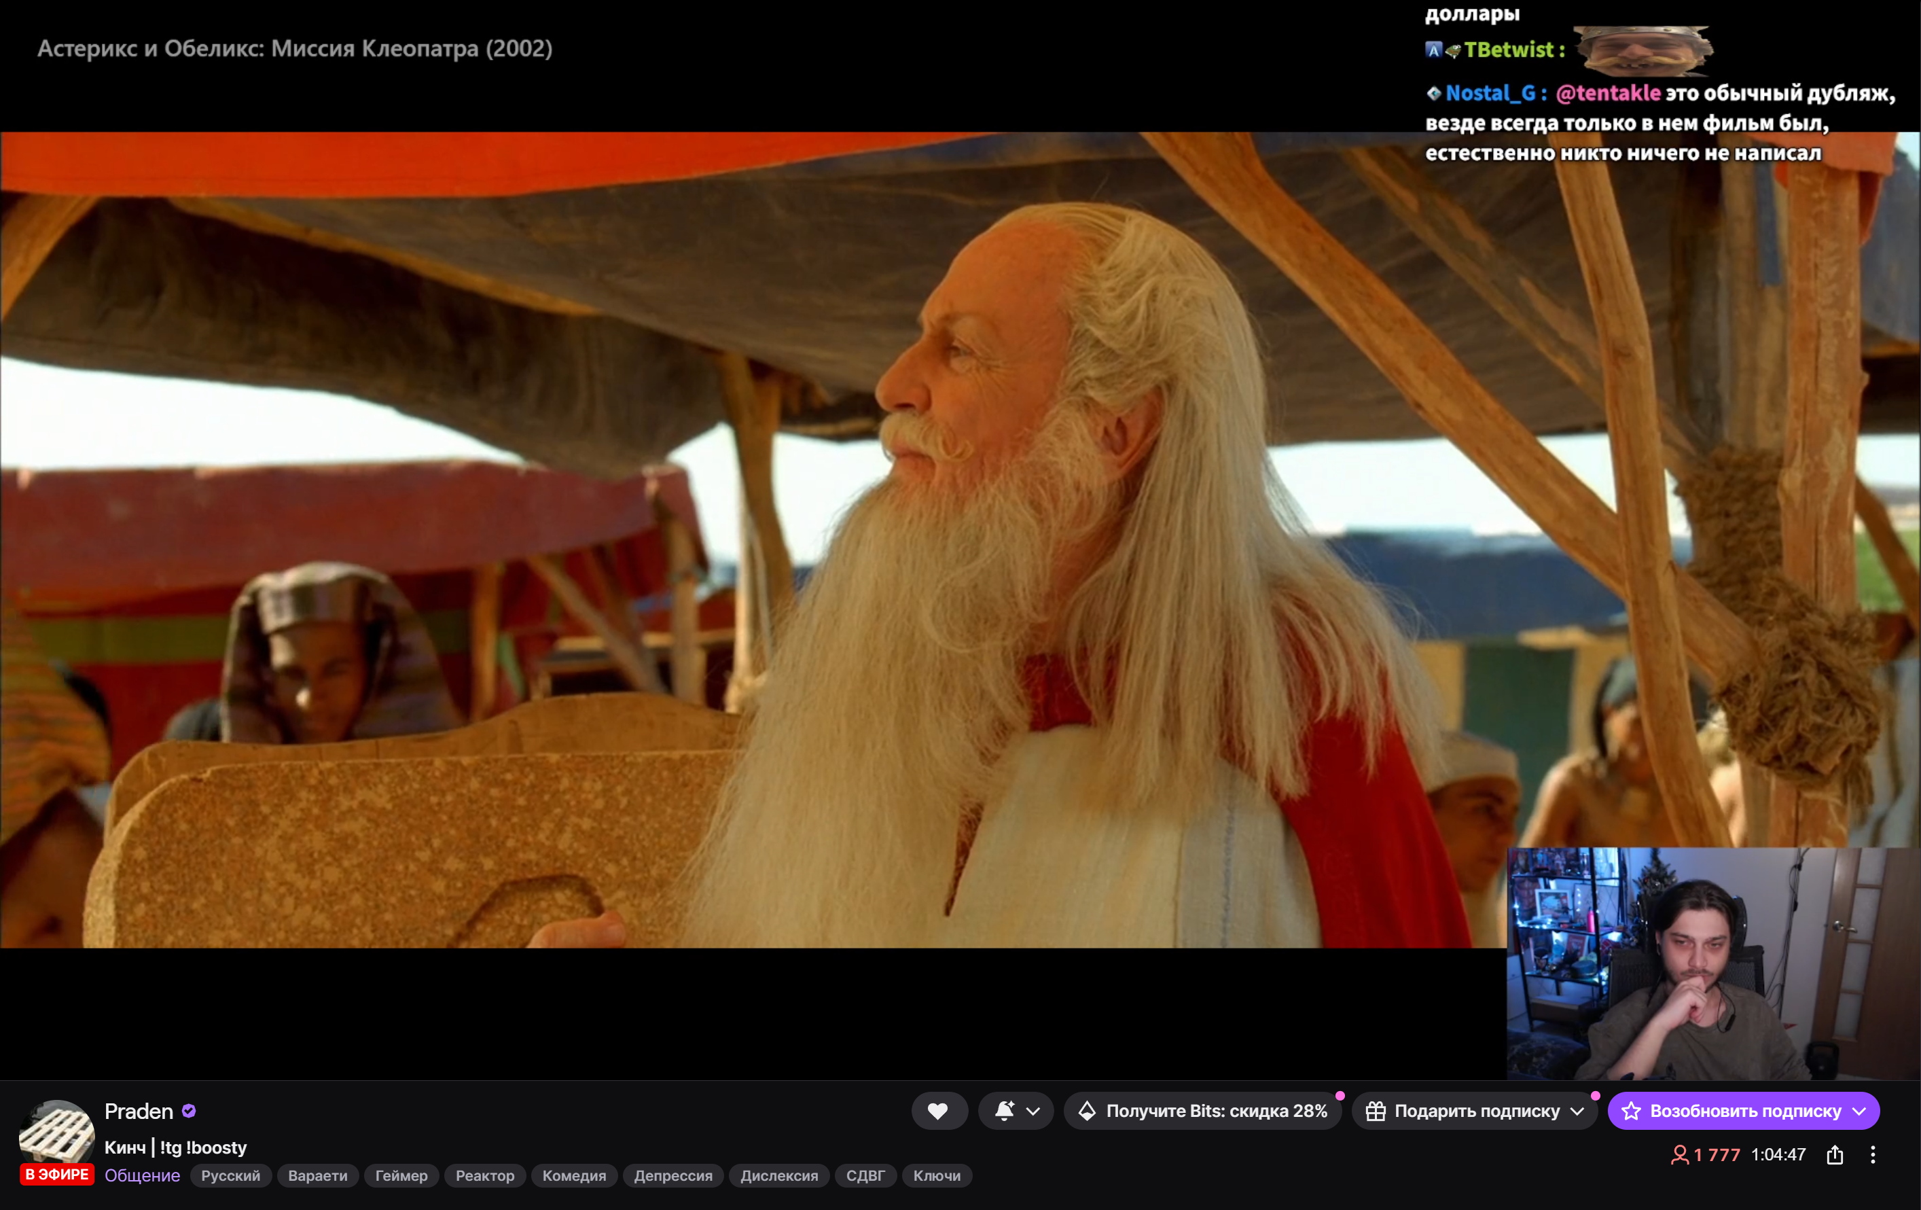Viewport: 1921px width, 1210px height.
Task: Click the heart follow icon
Action: 938,1111
